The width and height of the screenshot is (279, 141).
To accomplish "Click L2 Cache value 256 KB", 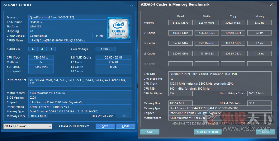I will (113, 62).
